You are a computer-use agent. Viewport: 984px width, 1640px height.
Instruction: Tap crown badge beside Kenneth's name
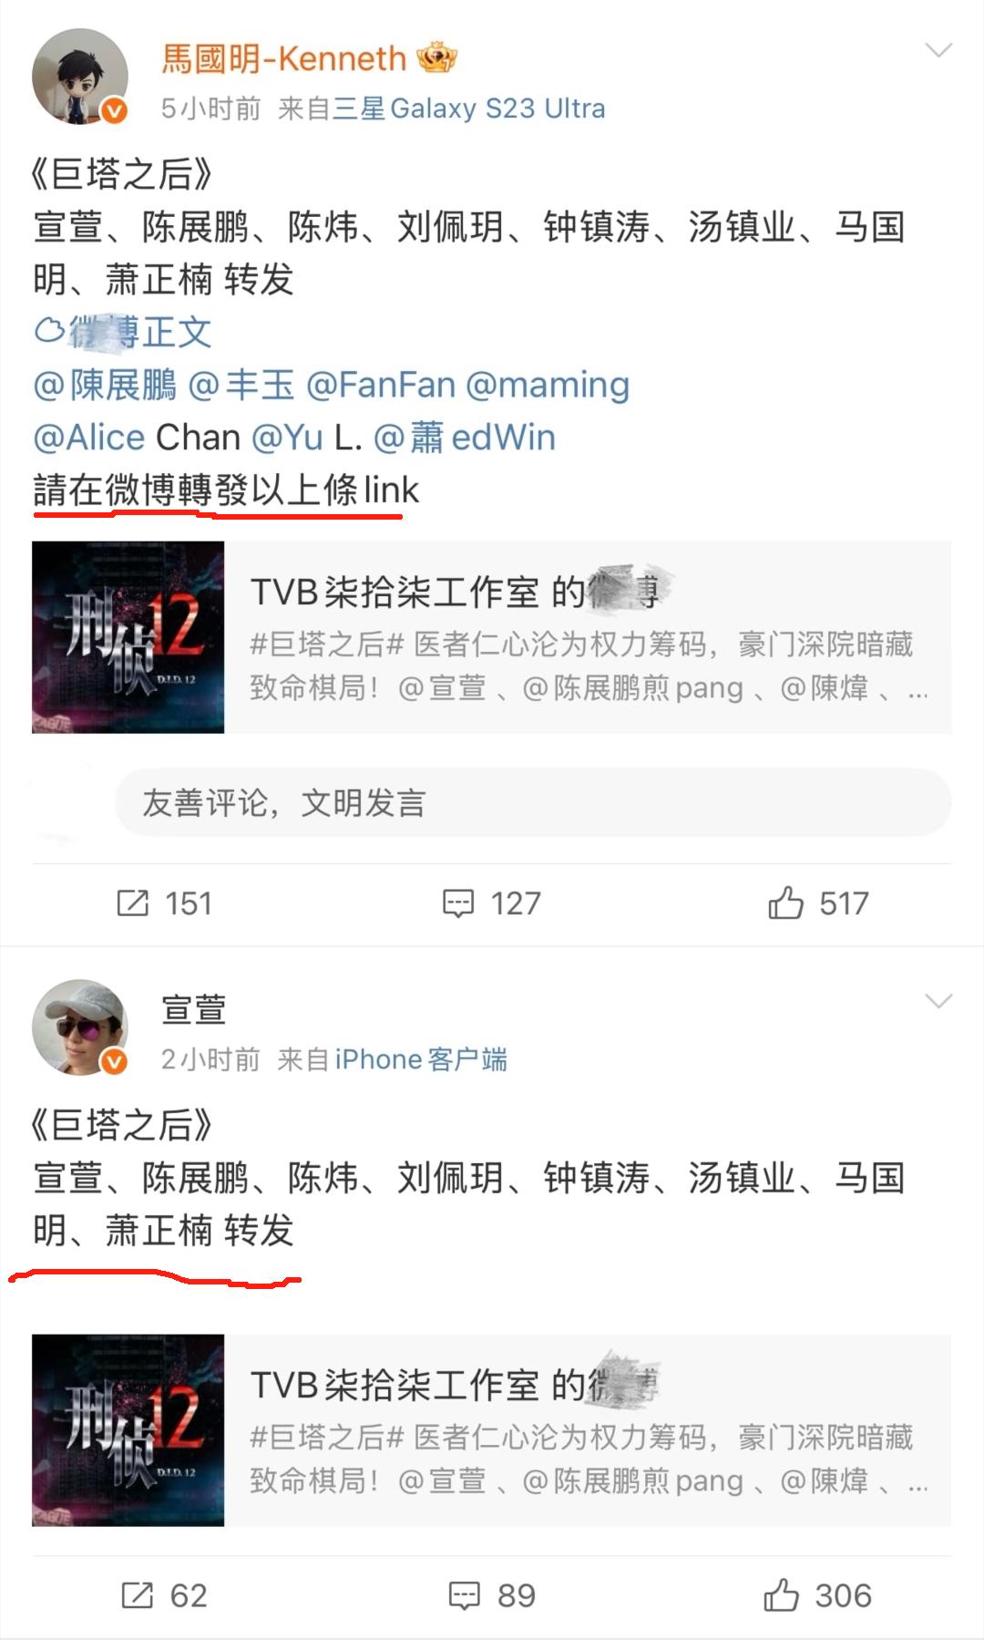[436, 58]
